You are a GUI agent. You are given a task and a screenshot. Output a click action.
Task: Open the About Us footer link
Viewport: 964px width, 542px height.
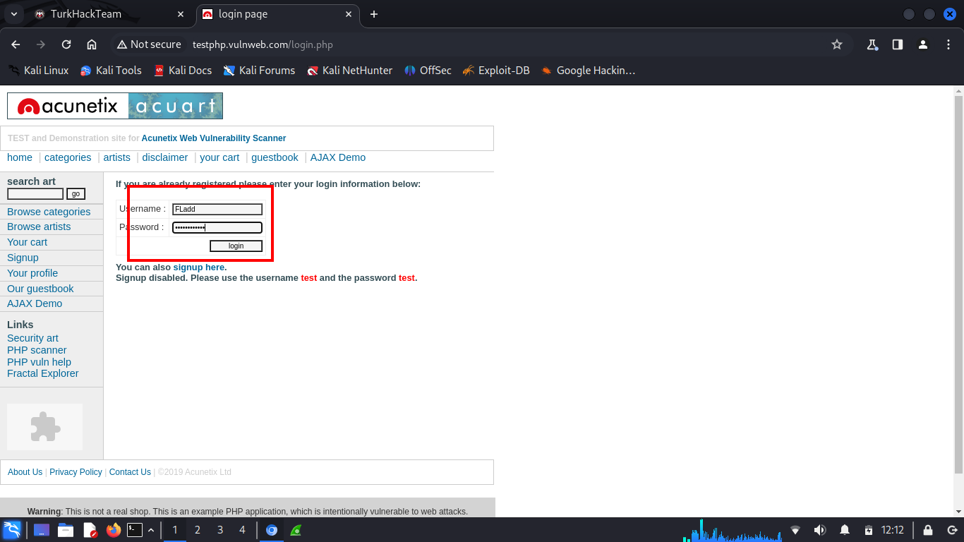[x=25, y=472]
